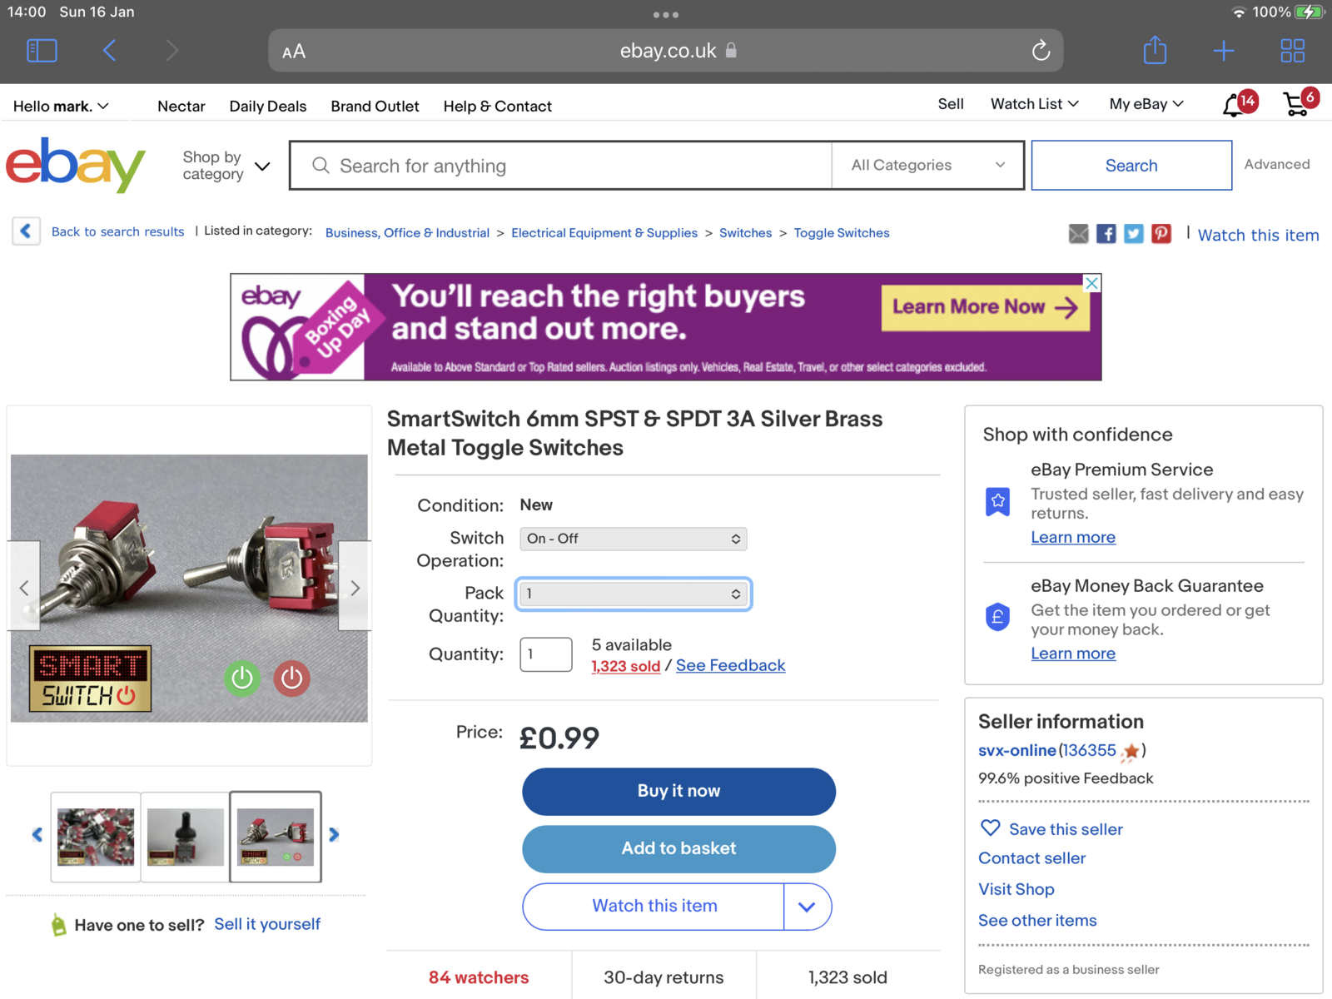Open the My eBay menu

1146,104
